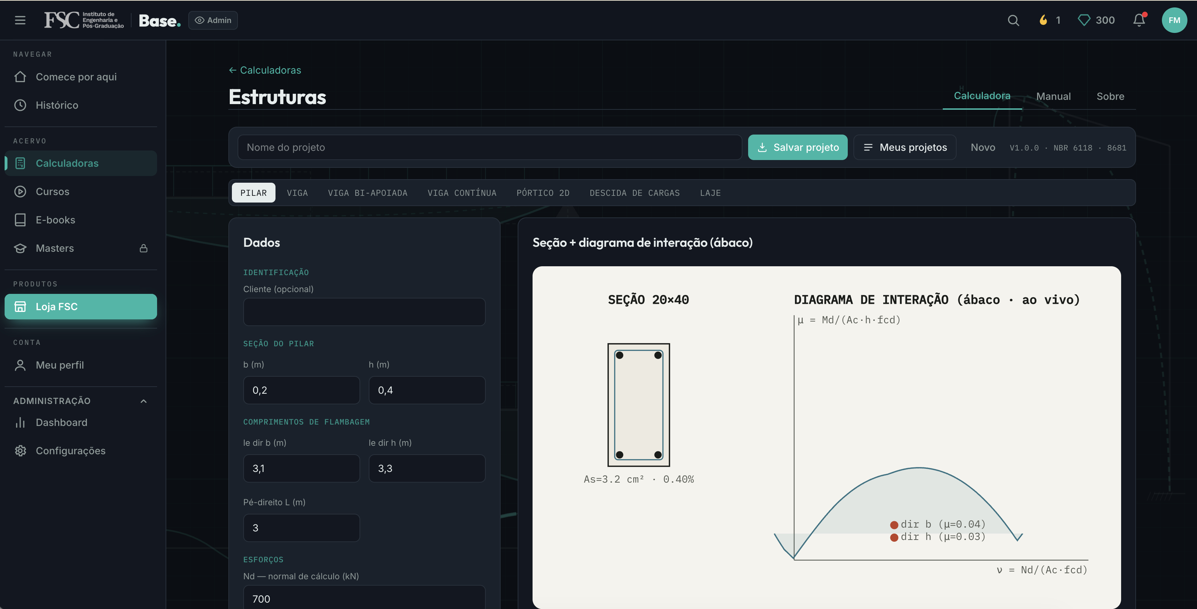
Task: Open the diamond points balance
Action: pos(1096,20)
